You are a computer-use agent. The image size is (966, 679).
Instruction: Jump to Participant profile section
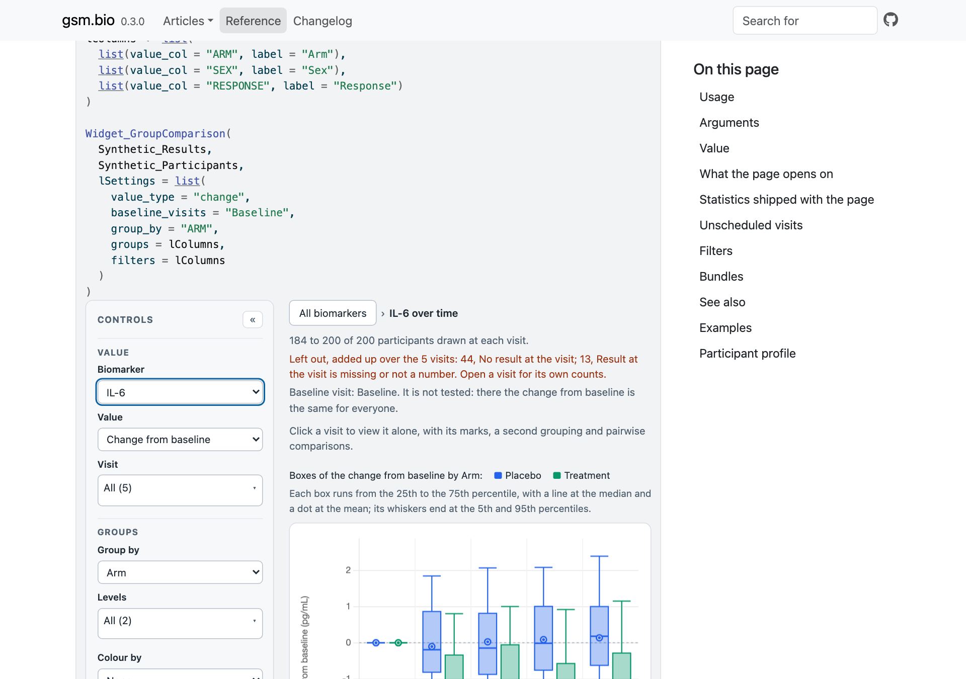coord(747,354)
